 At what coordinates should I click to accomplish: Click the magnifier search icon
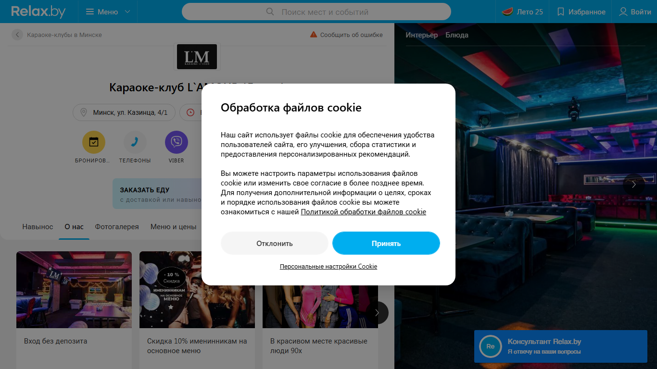point(270,12)
